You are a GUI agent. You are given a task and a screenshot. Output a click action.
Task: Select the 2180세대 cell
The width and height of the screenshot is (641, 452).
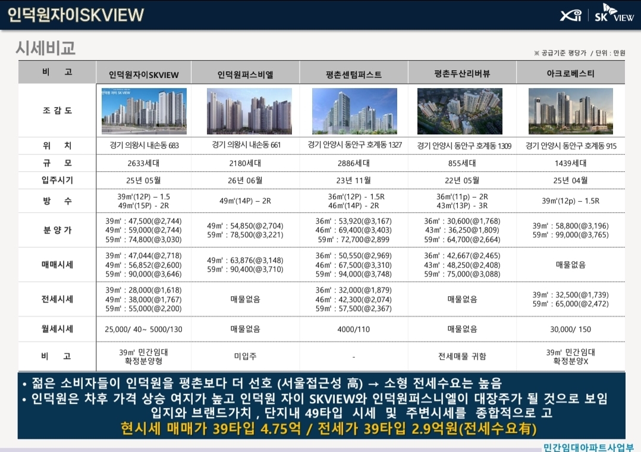click(x=245, y=163)
